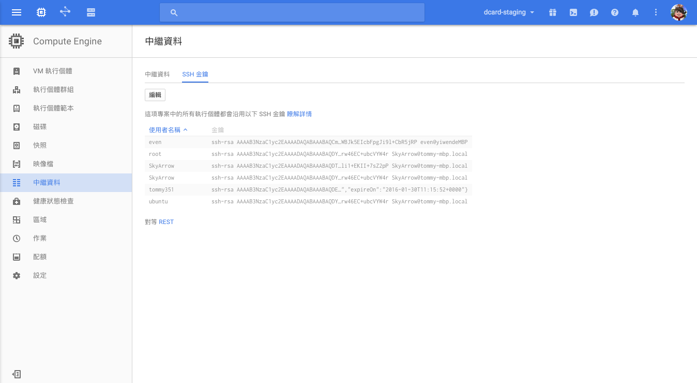Switch to the 中繼資料 tab

(x=157, y=74)
